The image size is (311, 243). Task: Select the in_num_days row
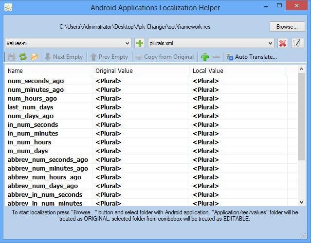(x=151, y=151)
